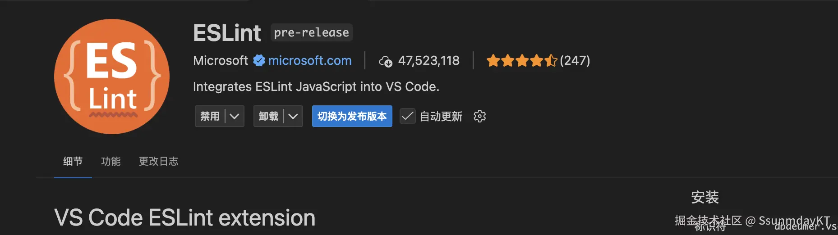
Task: Open the extension settings gear menu
Action: [479, 116]
